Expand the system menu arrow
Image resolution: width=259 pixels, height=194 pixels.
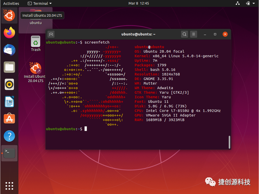tap(254, 3)
